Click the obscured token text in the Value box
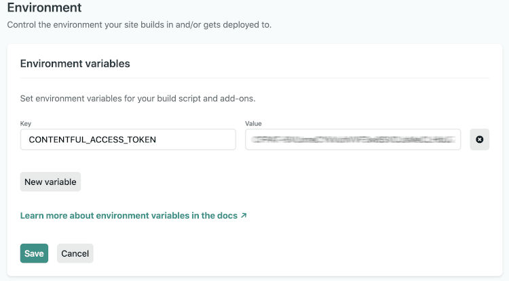This screenshot has width=509, height=281. [x=353, y=139]
